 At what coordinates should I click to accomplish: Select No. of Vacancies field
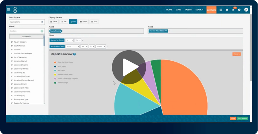20,57
